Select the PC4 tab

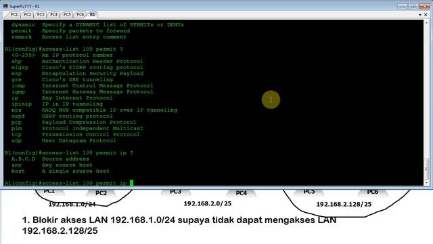(x=53, y=14)
